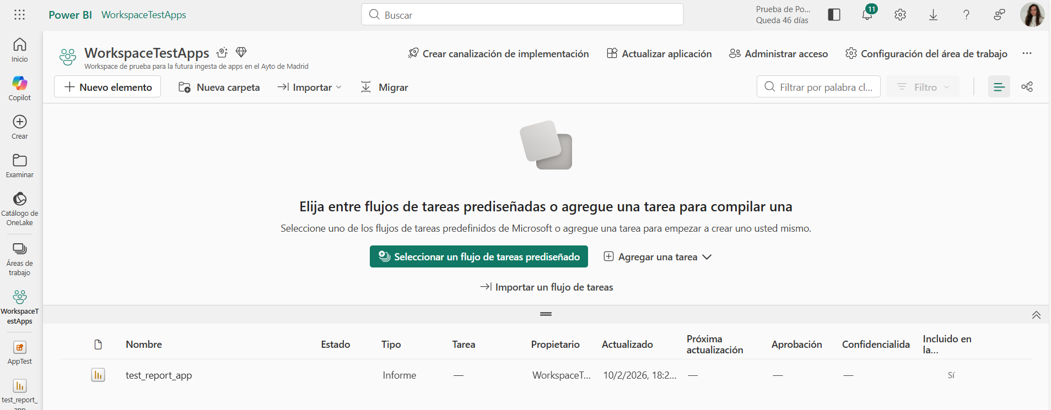Open Examinar in the left sidebar
Image resolution: width=1051 pixels, height=410 pixels.
pos(20,165)
